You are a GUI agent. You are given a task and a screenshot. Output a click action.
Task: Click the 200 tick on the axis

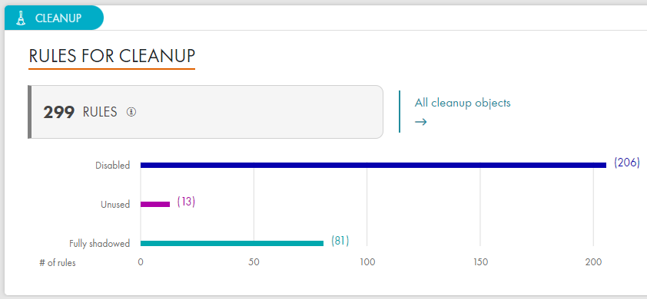point(593,263)
